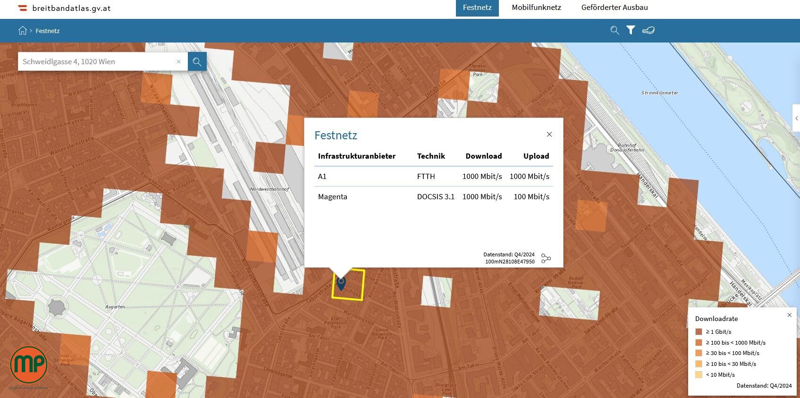Open the Geförderter Ausbau tab

tap(615, 8)
